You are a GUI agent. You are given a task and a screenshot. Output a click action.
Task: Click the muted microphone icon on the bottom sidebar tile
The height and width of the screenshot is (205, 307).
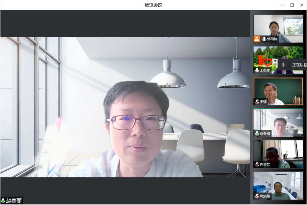(257, 196)
